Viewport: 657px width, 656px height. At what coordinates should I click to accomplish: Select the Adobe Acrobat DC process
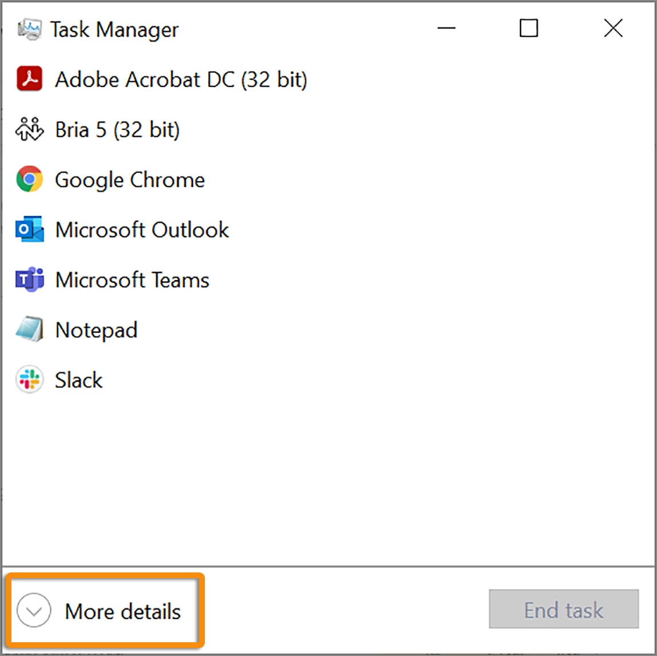coord(180,80)
